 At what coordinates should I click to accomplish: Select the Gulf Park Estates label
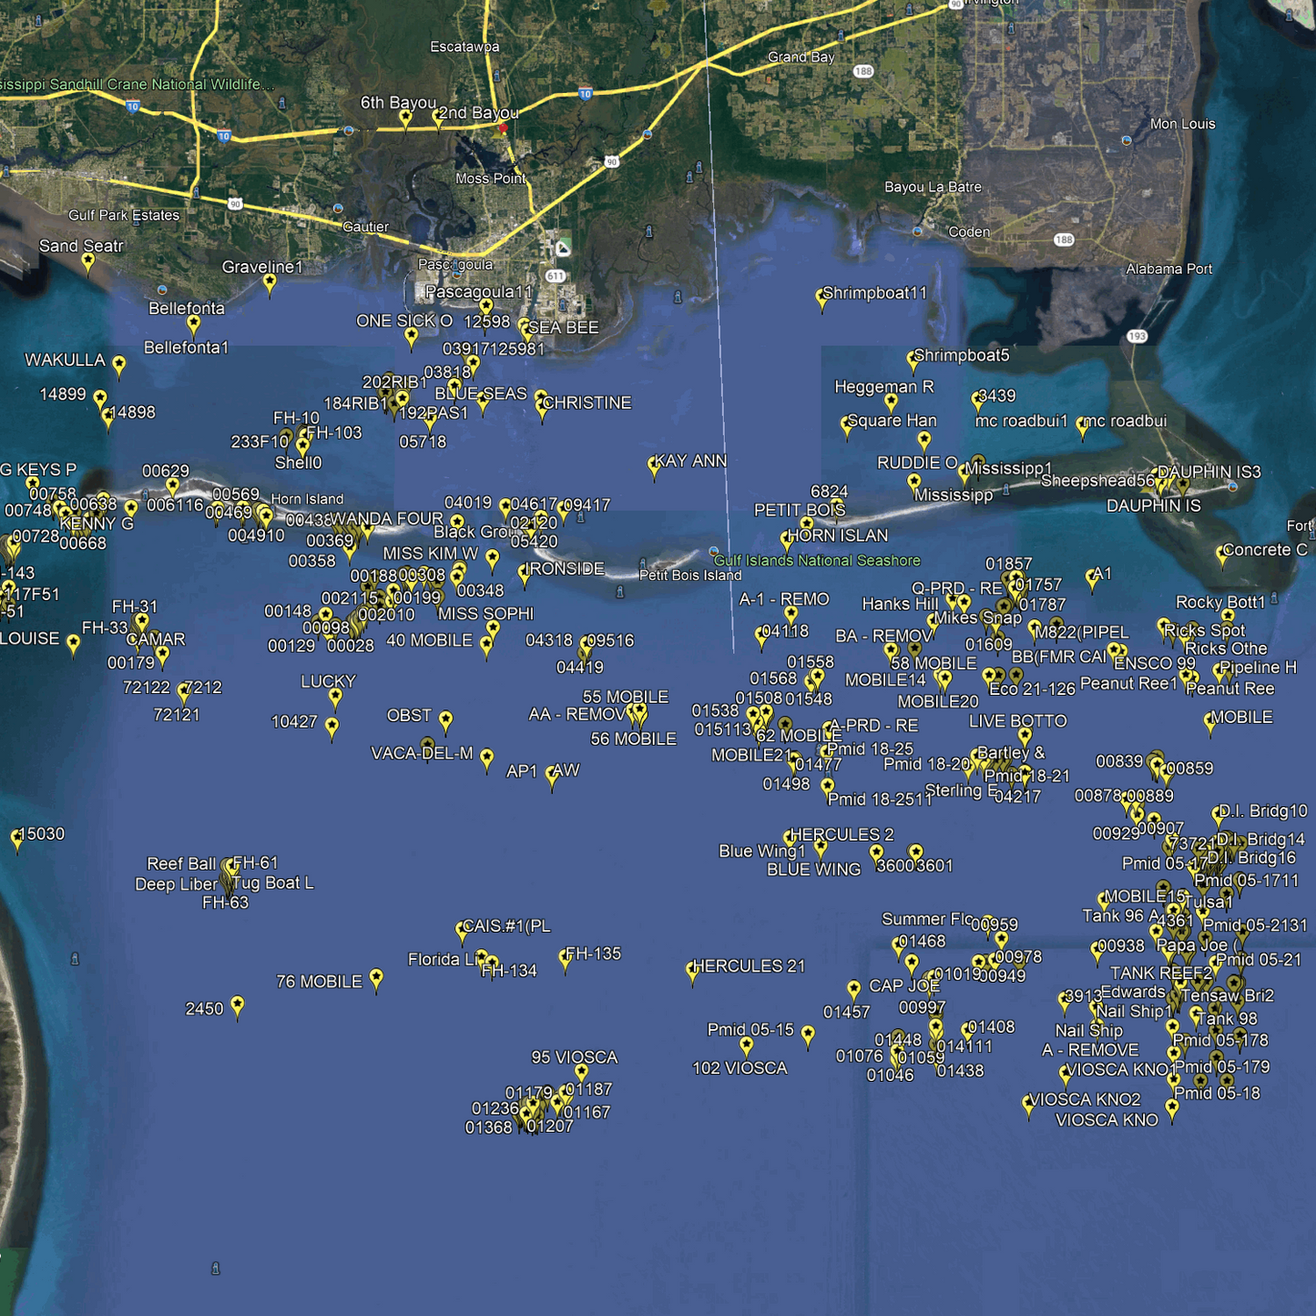(124, 216)
